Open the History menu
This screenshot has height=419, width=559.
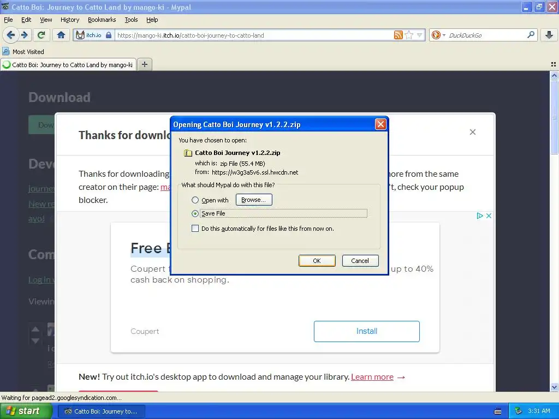[x=70, y=20]
